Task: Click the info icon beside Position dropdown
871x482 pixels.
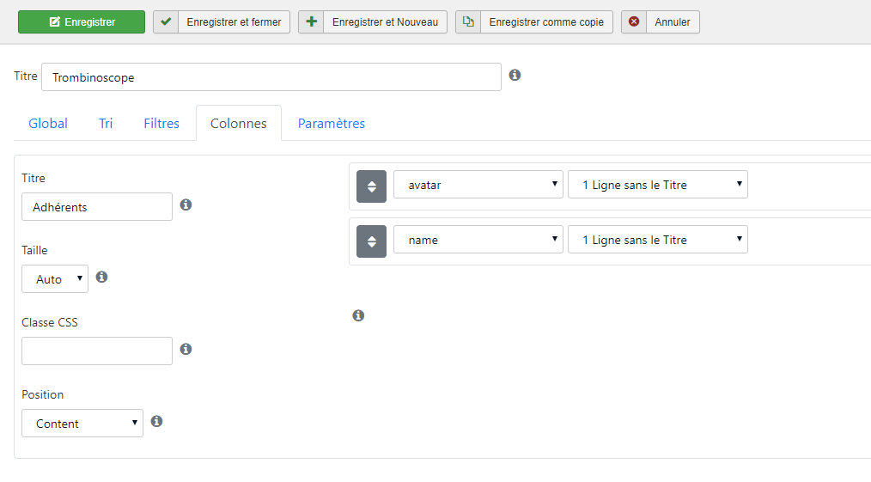Action: tap(156, 421)
